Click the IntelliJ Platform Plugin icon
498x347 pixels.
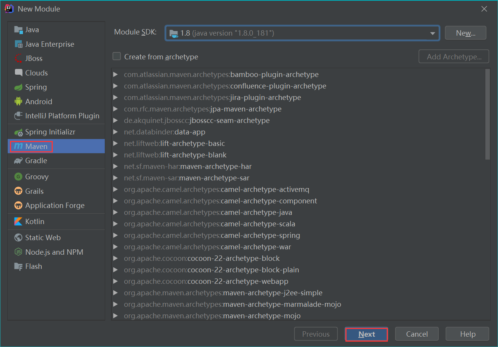click(18, 116)
